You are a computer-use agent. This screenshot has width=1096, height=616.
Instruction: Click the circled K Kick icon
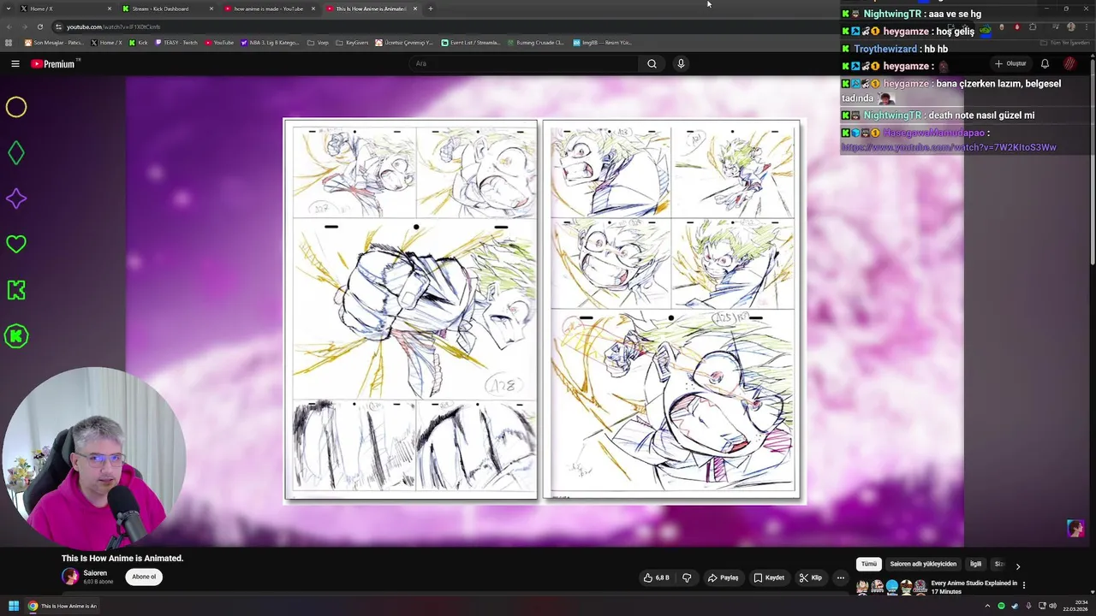16,336
